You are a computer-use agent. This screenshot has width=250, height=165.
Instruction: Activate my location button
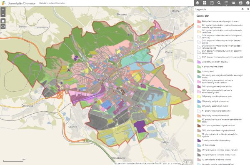(x=3, y=27)
